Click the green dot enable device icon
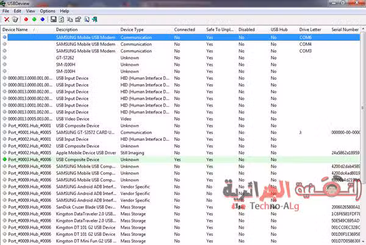366x245 pixels. 34,20
